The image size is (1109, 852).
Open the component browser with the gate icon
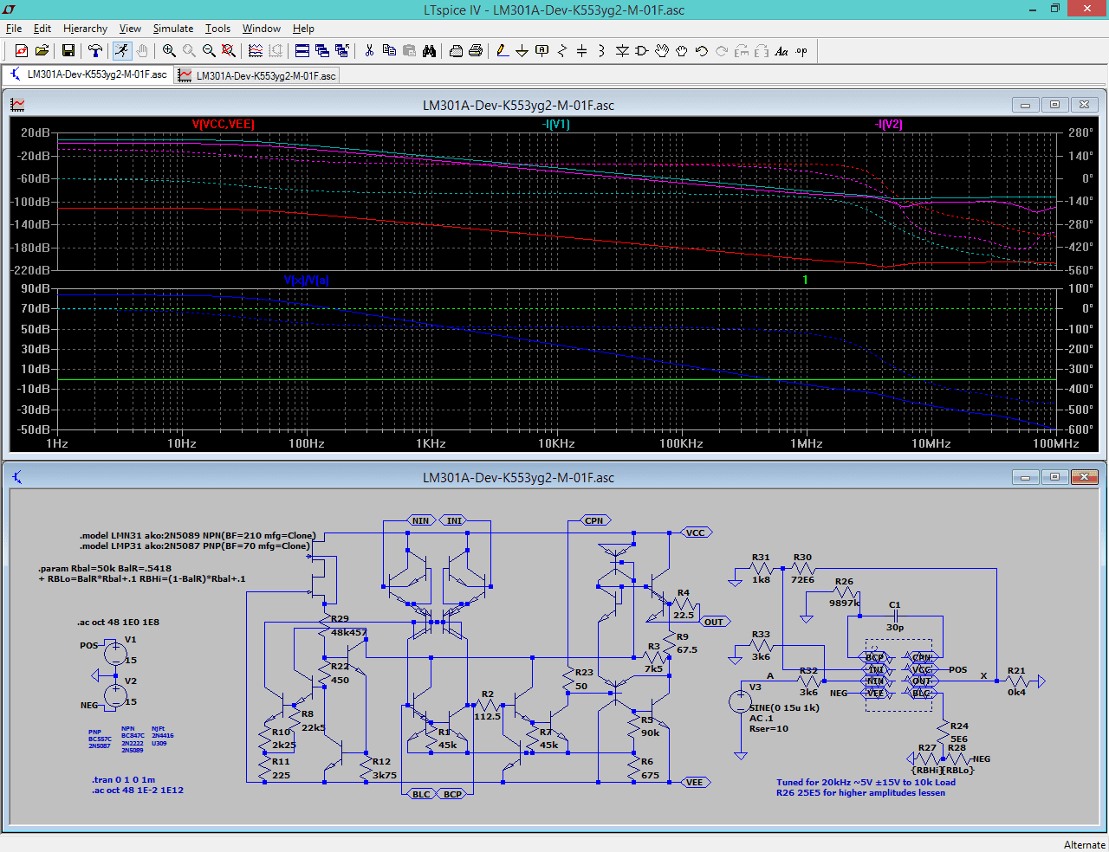[x=641, y=50]
